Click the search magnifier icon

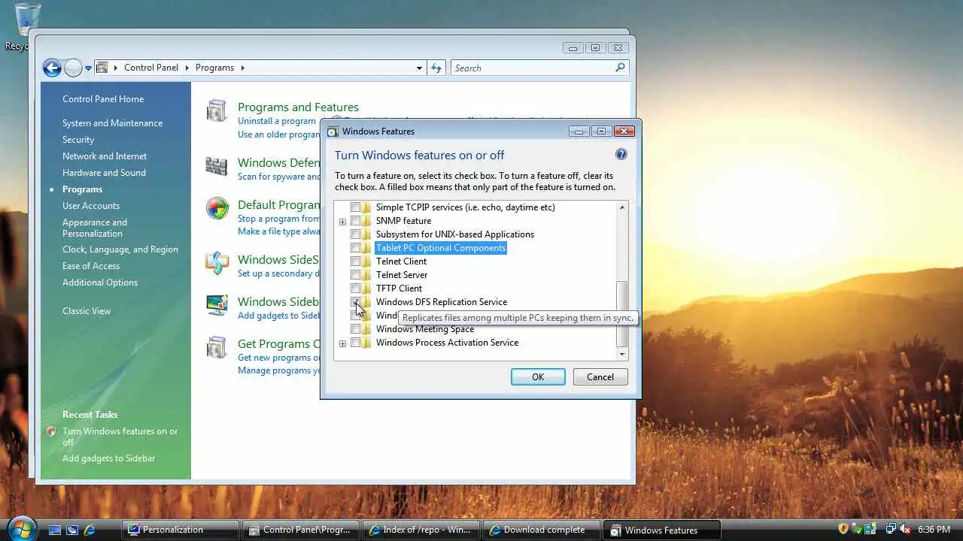[x=620, y=68]
